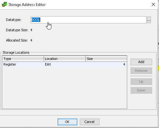Remove the selected storage location
Image resolution: width=159 pixels, height=128 pixels.
[x=141, y=71]
